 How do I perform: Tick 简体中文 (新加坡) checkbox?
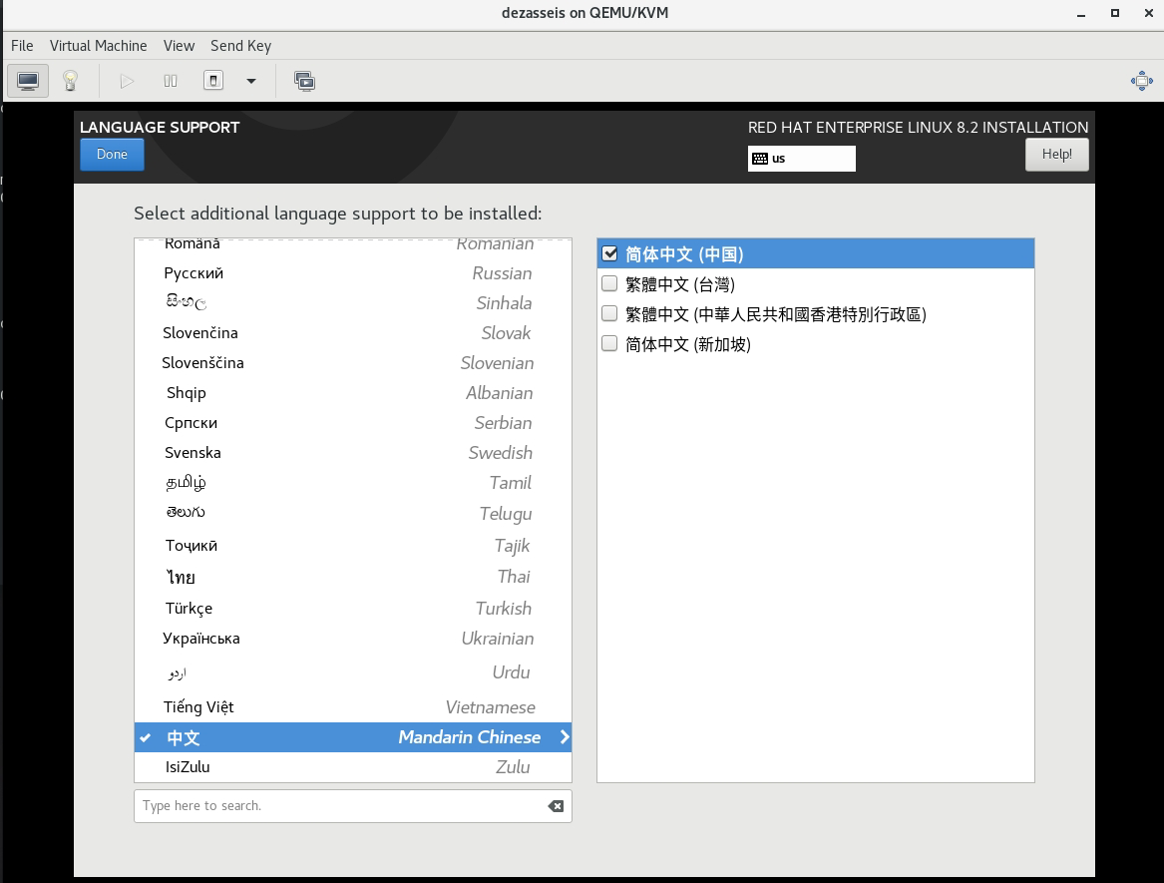coord(609,344)
